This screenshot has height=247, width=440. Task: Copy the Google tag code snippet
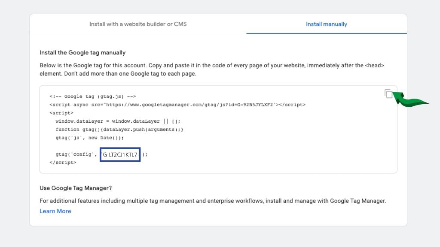(388, 94)
